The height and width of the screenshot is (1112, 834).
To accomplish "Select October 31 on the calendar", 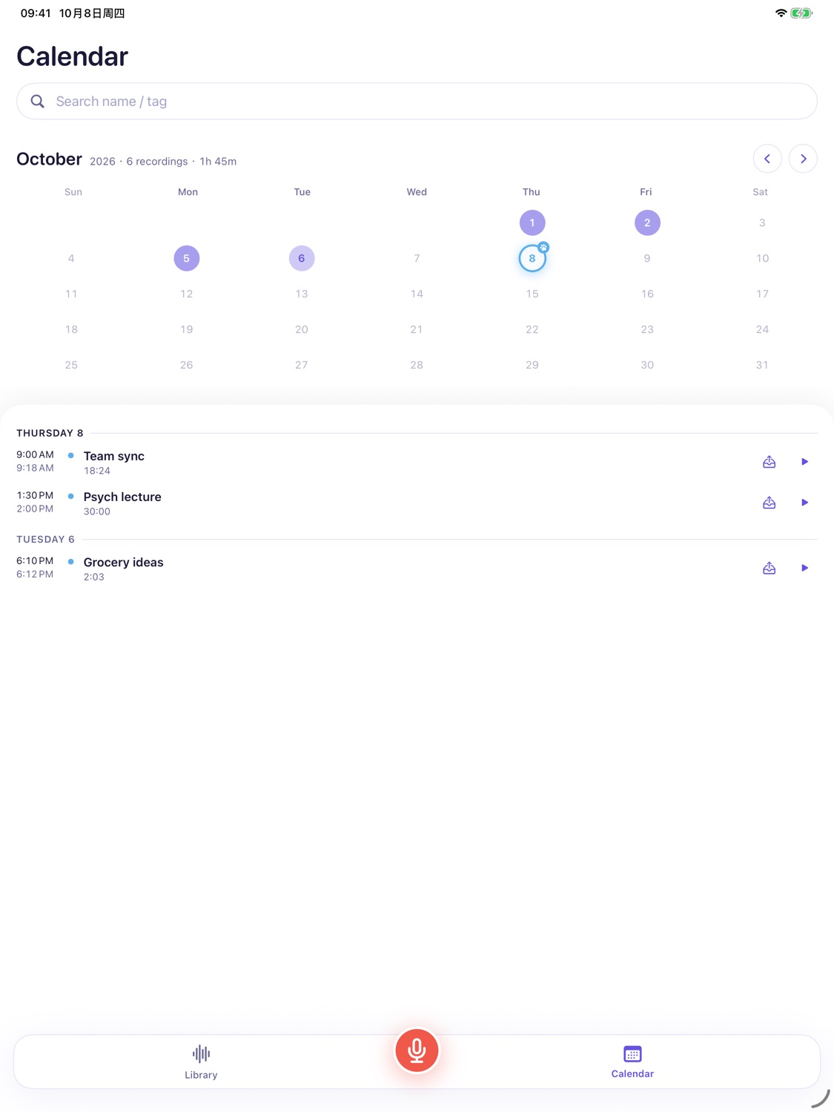I will click(x=762, y=365).
